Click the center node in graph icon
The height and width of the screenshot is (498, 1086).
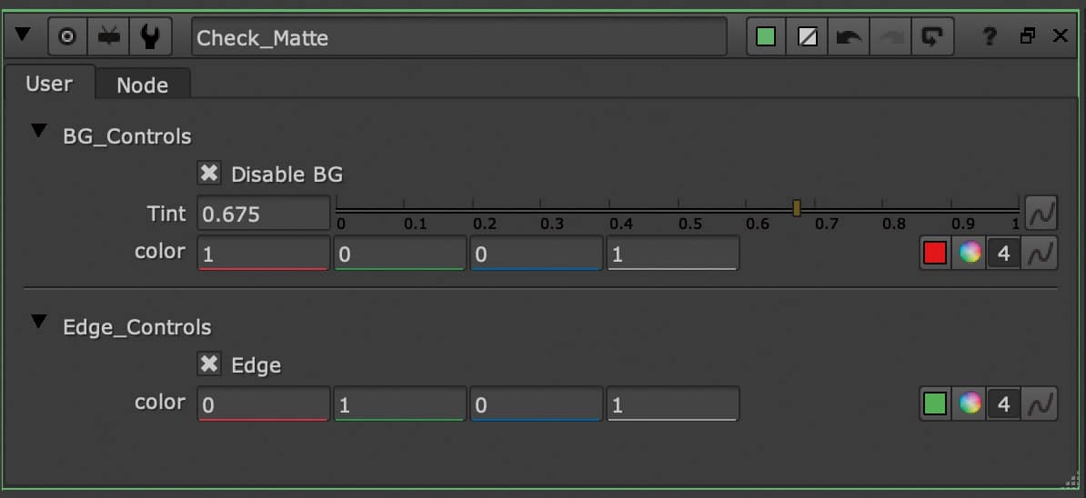click(x=68, y=36)
